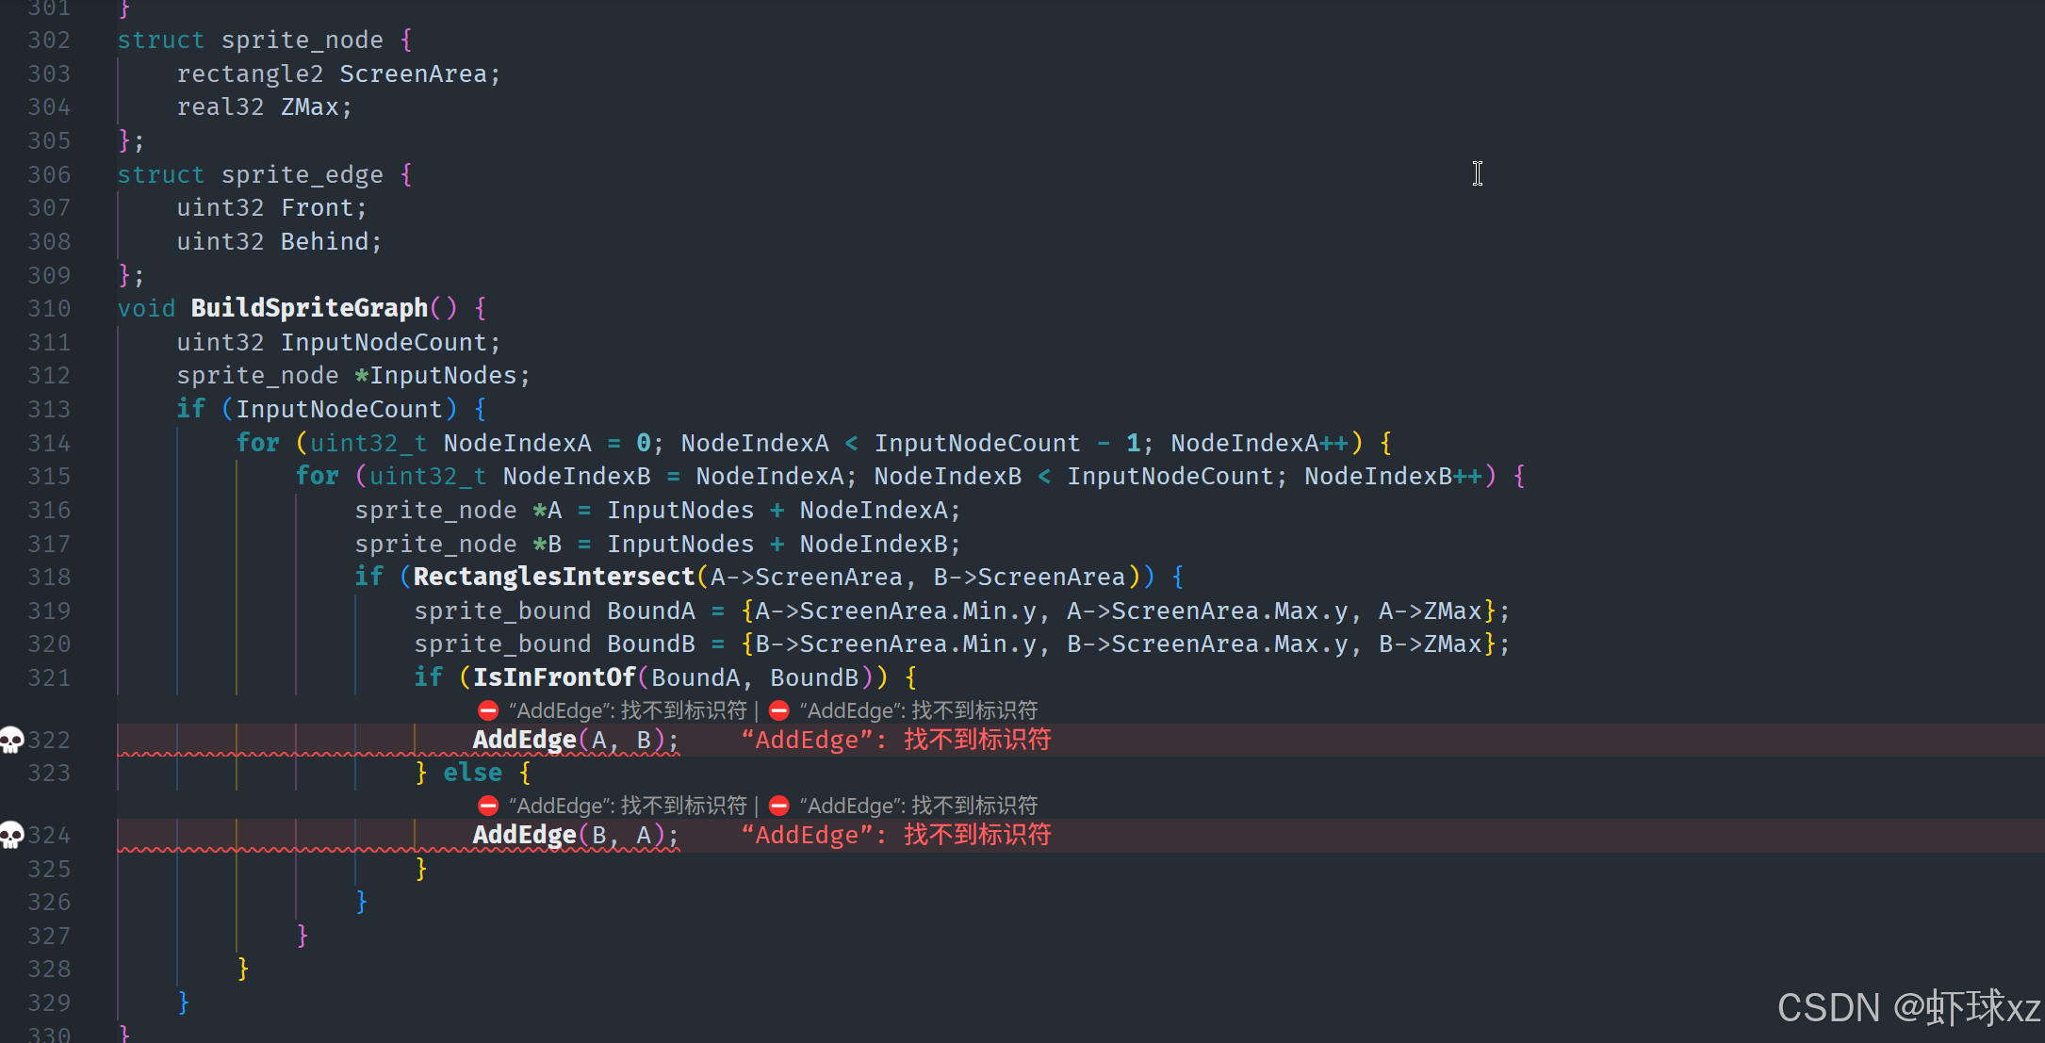The image size is (2045, 1043).
Task: Click the skull error icon beside line 322
Action: (11, 740)
